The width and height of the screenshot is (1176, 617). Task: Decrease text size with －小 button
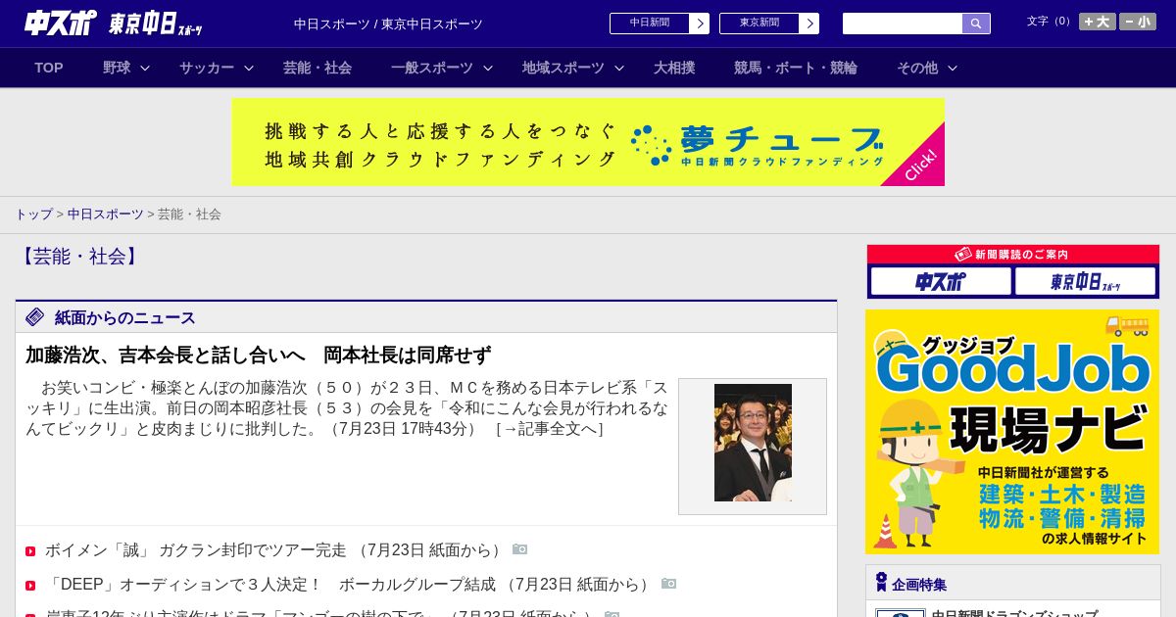coord(1138,22)
